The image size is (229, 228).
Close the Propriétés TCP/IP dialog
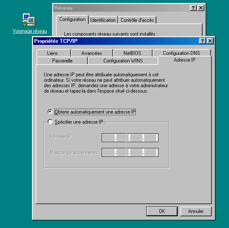pyautogui.click(x=210, y=41)
